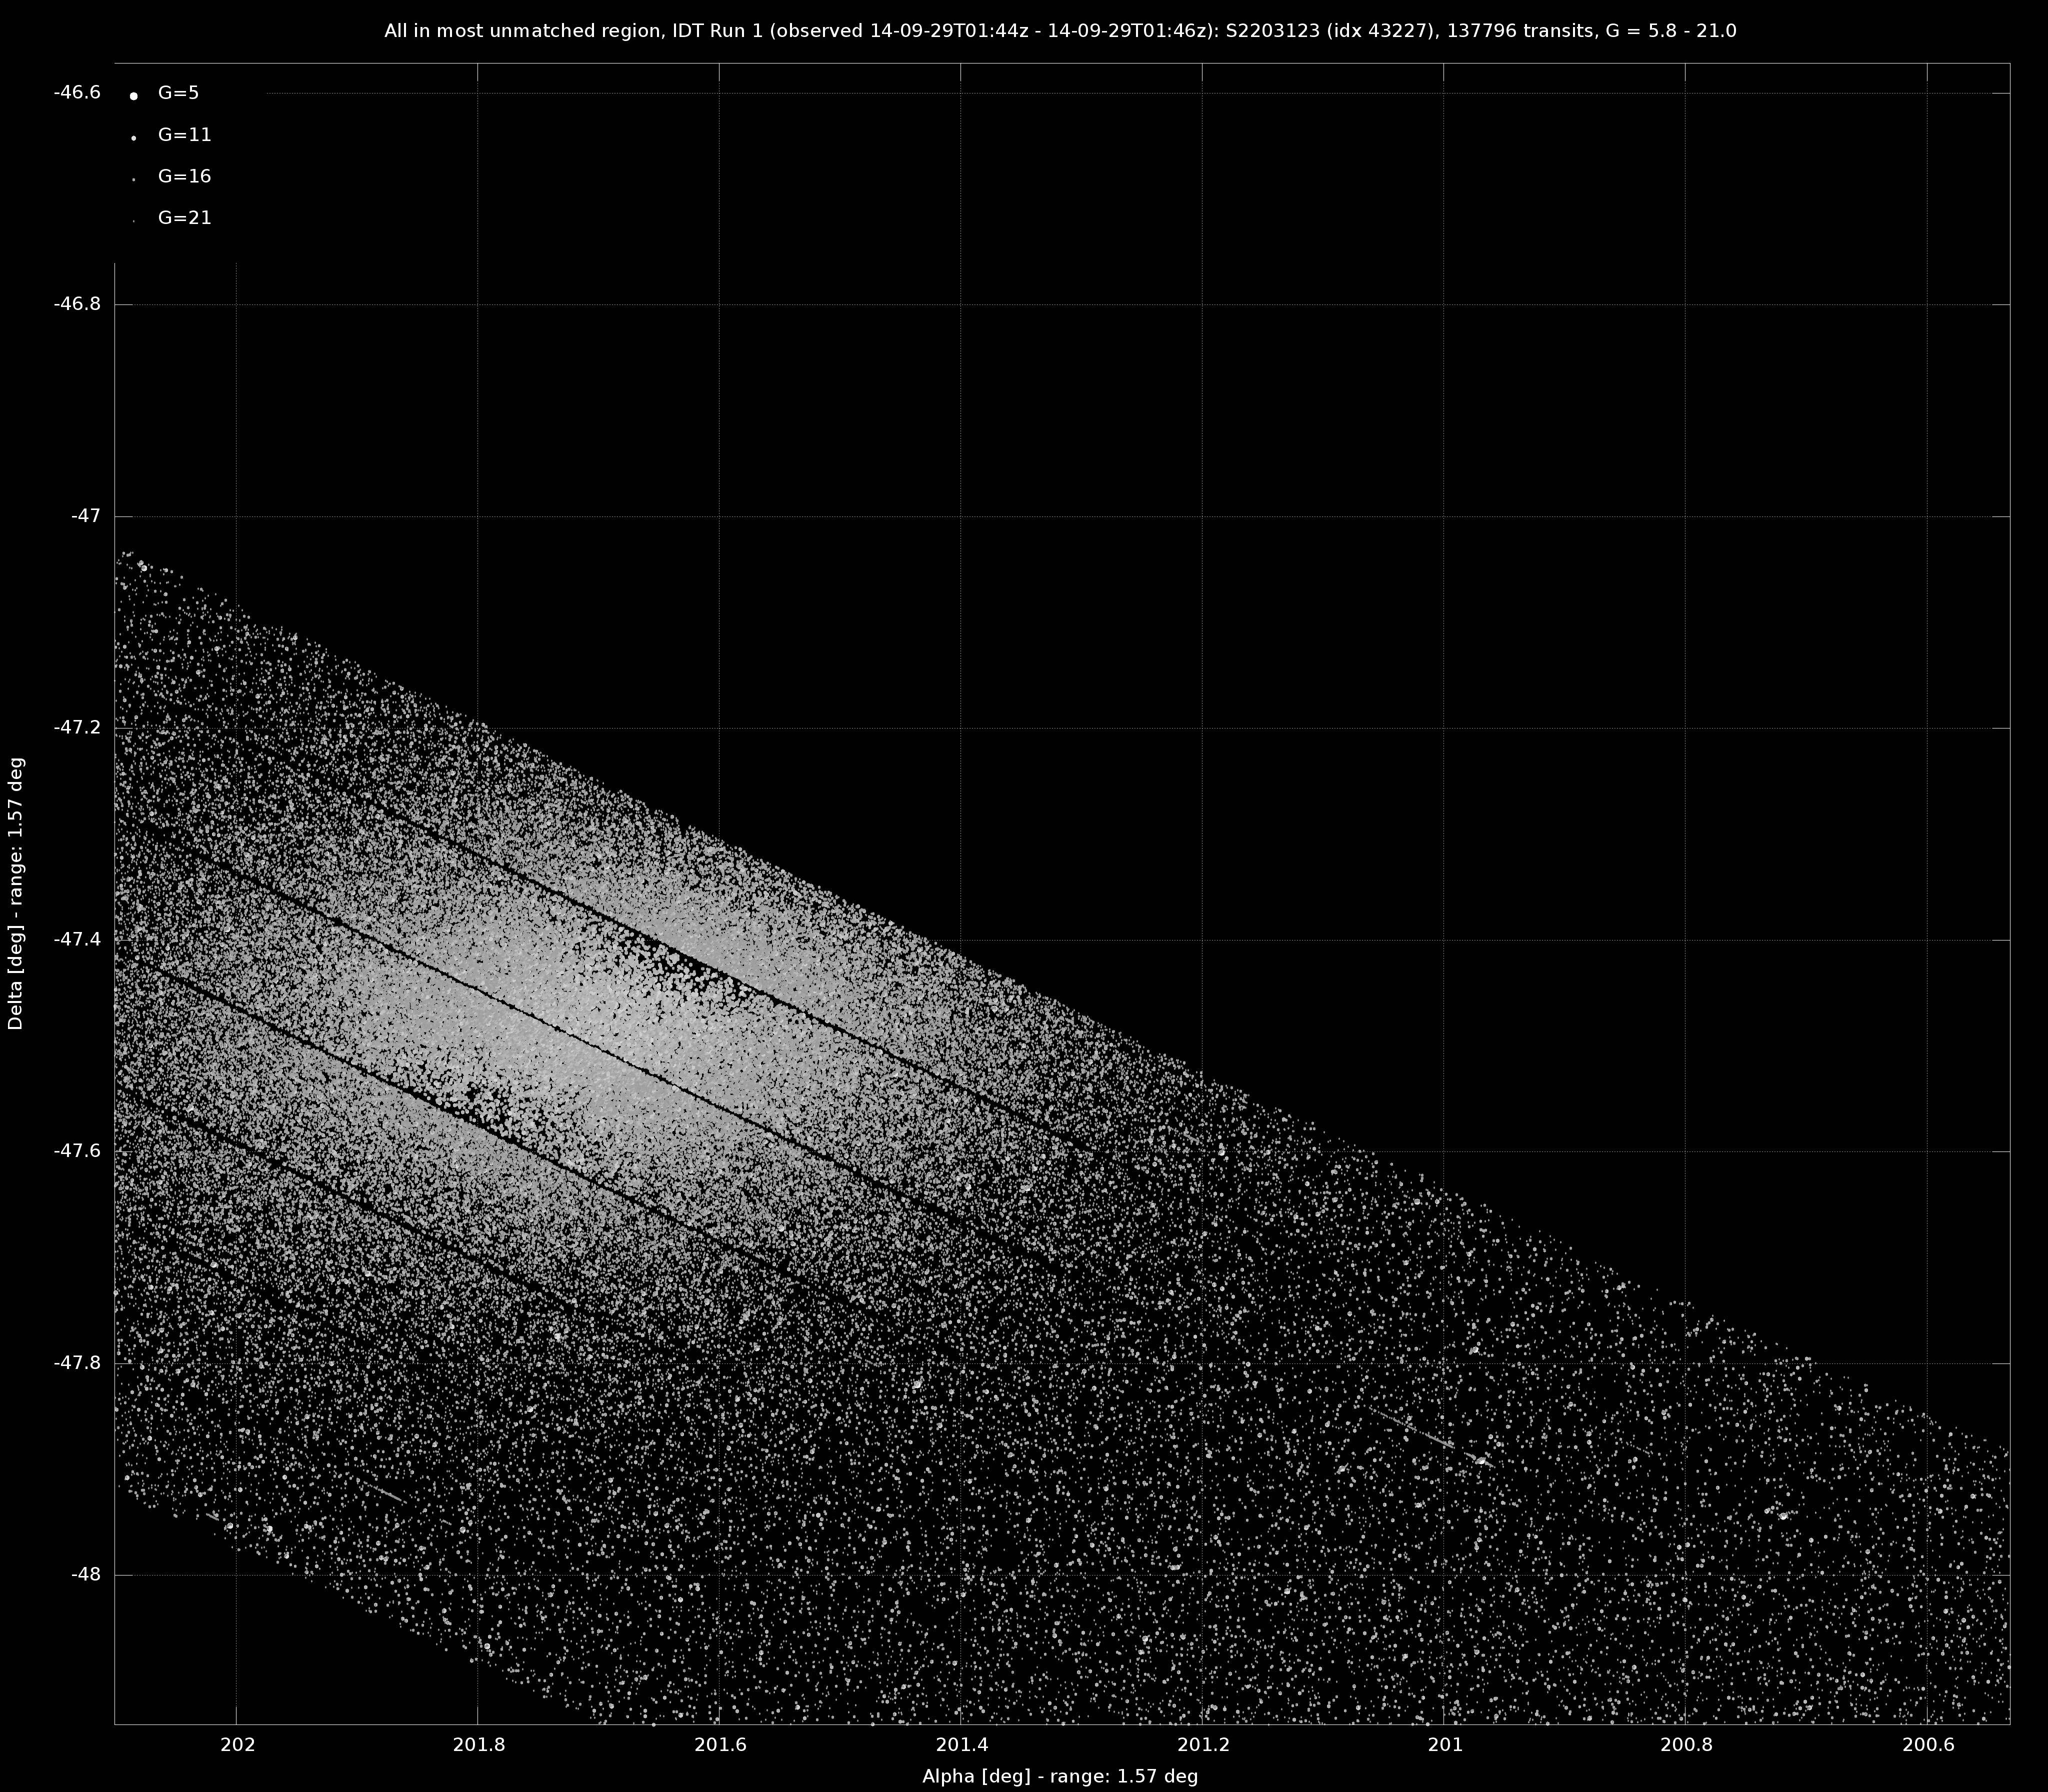Select the G=5 legend label text
Screen dimensions: 2048x1792
pyautogui.click(x=178, y=93)
